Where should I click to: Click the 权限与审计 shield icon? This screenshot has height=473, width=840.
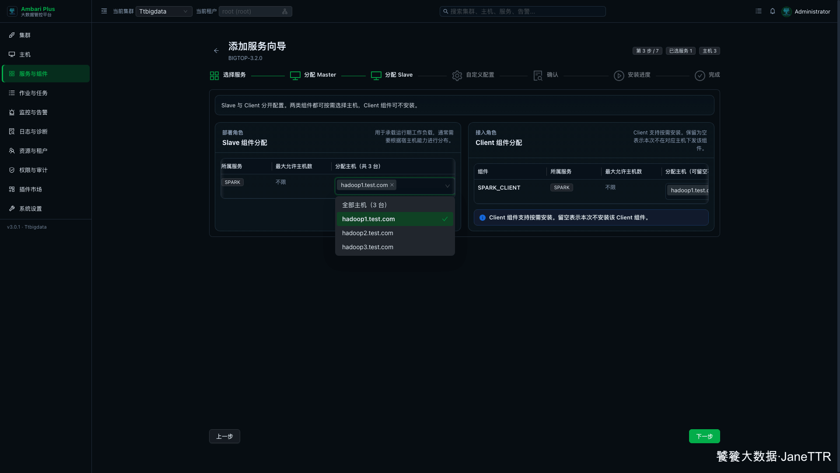coord(12,170)
